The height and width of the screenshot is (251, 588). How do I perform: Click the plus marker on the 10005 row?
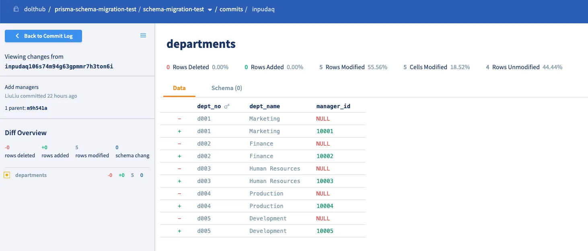[179, 231]
